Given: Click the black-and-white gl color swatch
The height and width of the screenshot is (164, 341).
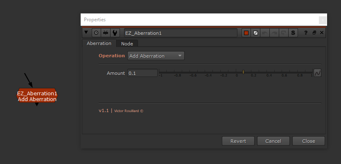Looking at the screenshot, I should coord(256,33).
